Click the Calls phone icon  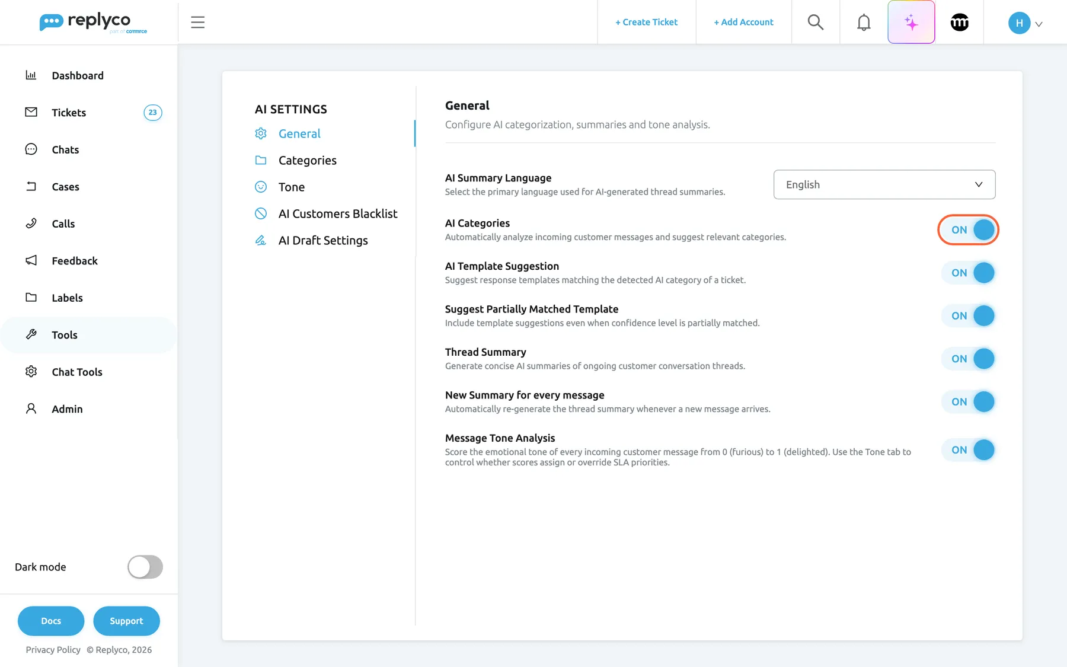[x=31, y=223]
